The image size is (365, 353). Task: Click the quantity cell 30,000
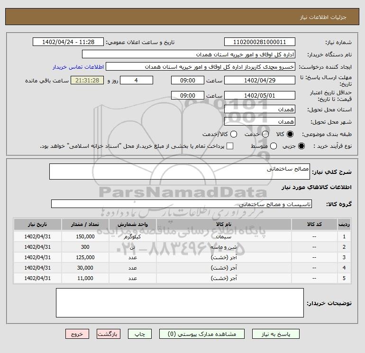pos(85,268)
